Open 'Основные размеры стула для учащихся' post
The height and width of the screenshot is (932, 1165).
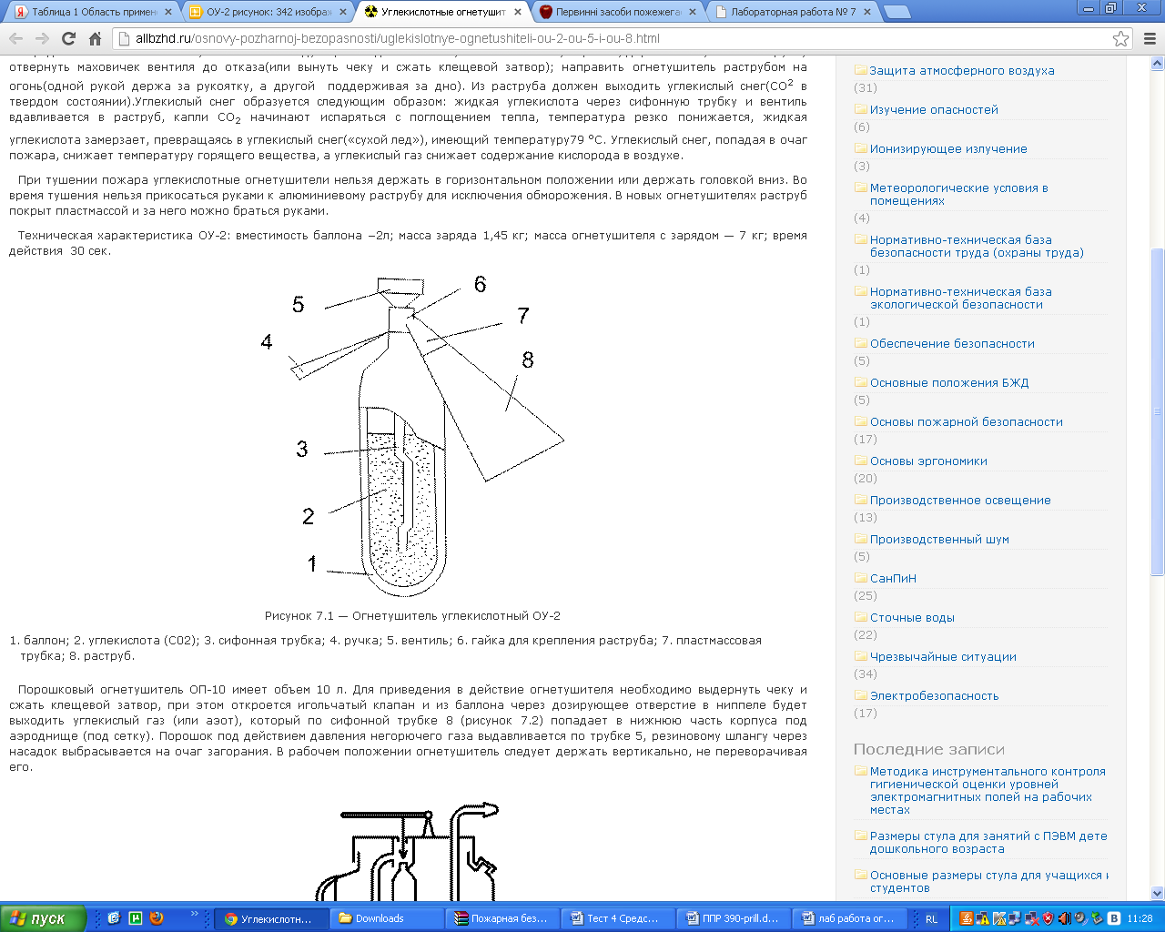tap(989, 881)
